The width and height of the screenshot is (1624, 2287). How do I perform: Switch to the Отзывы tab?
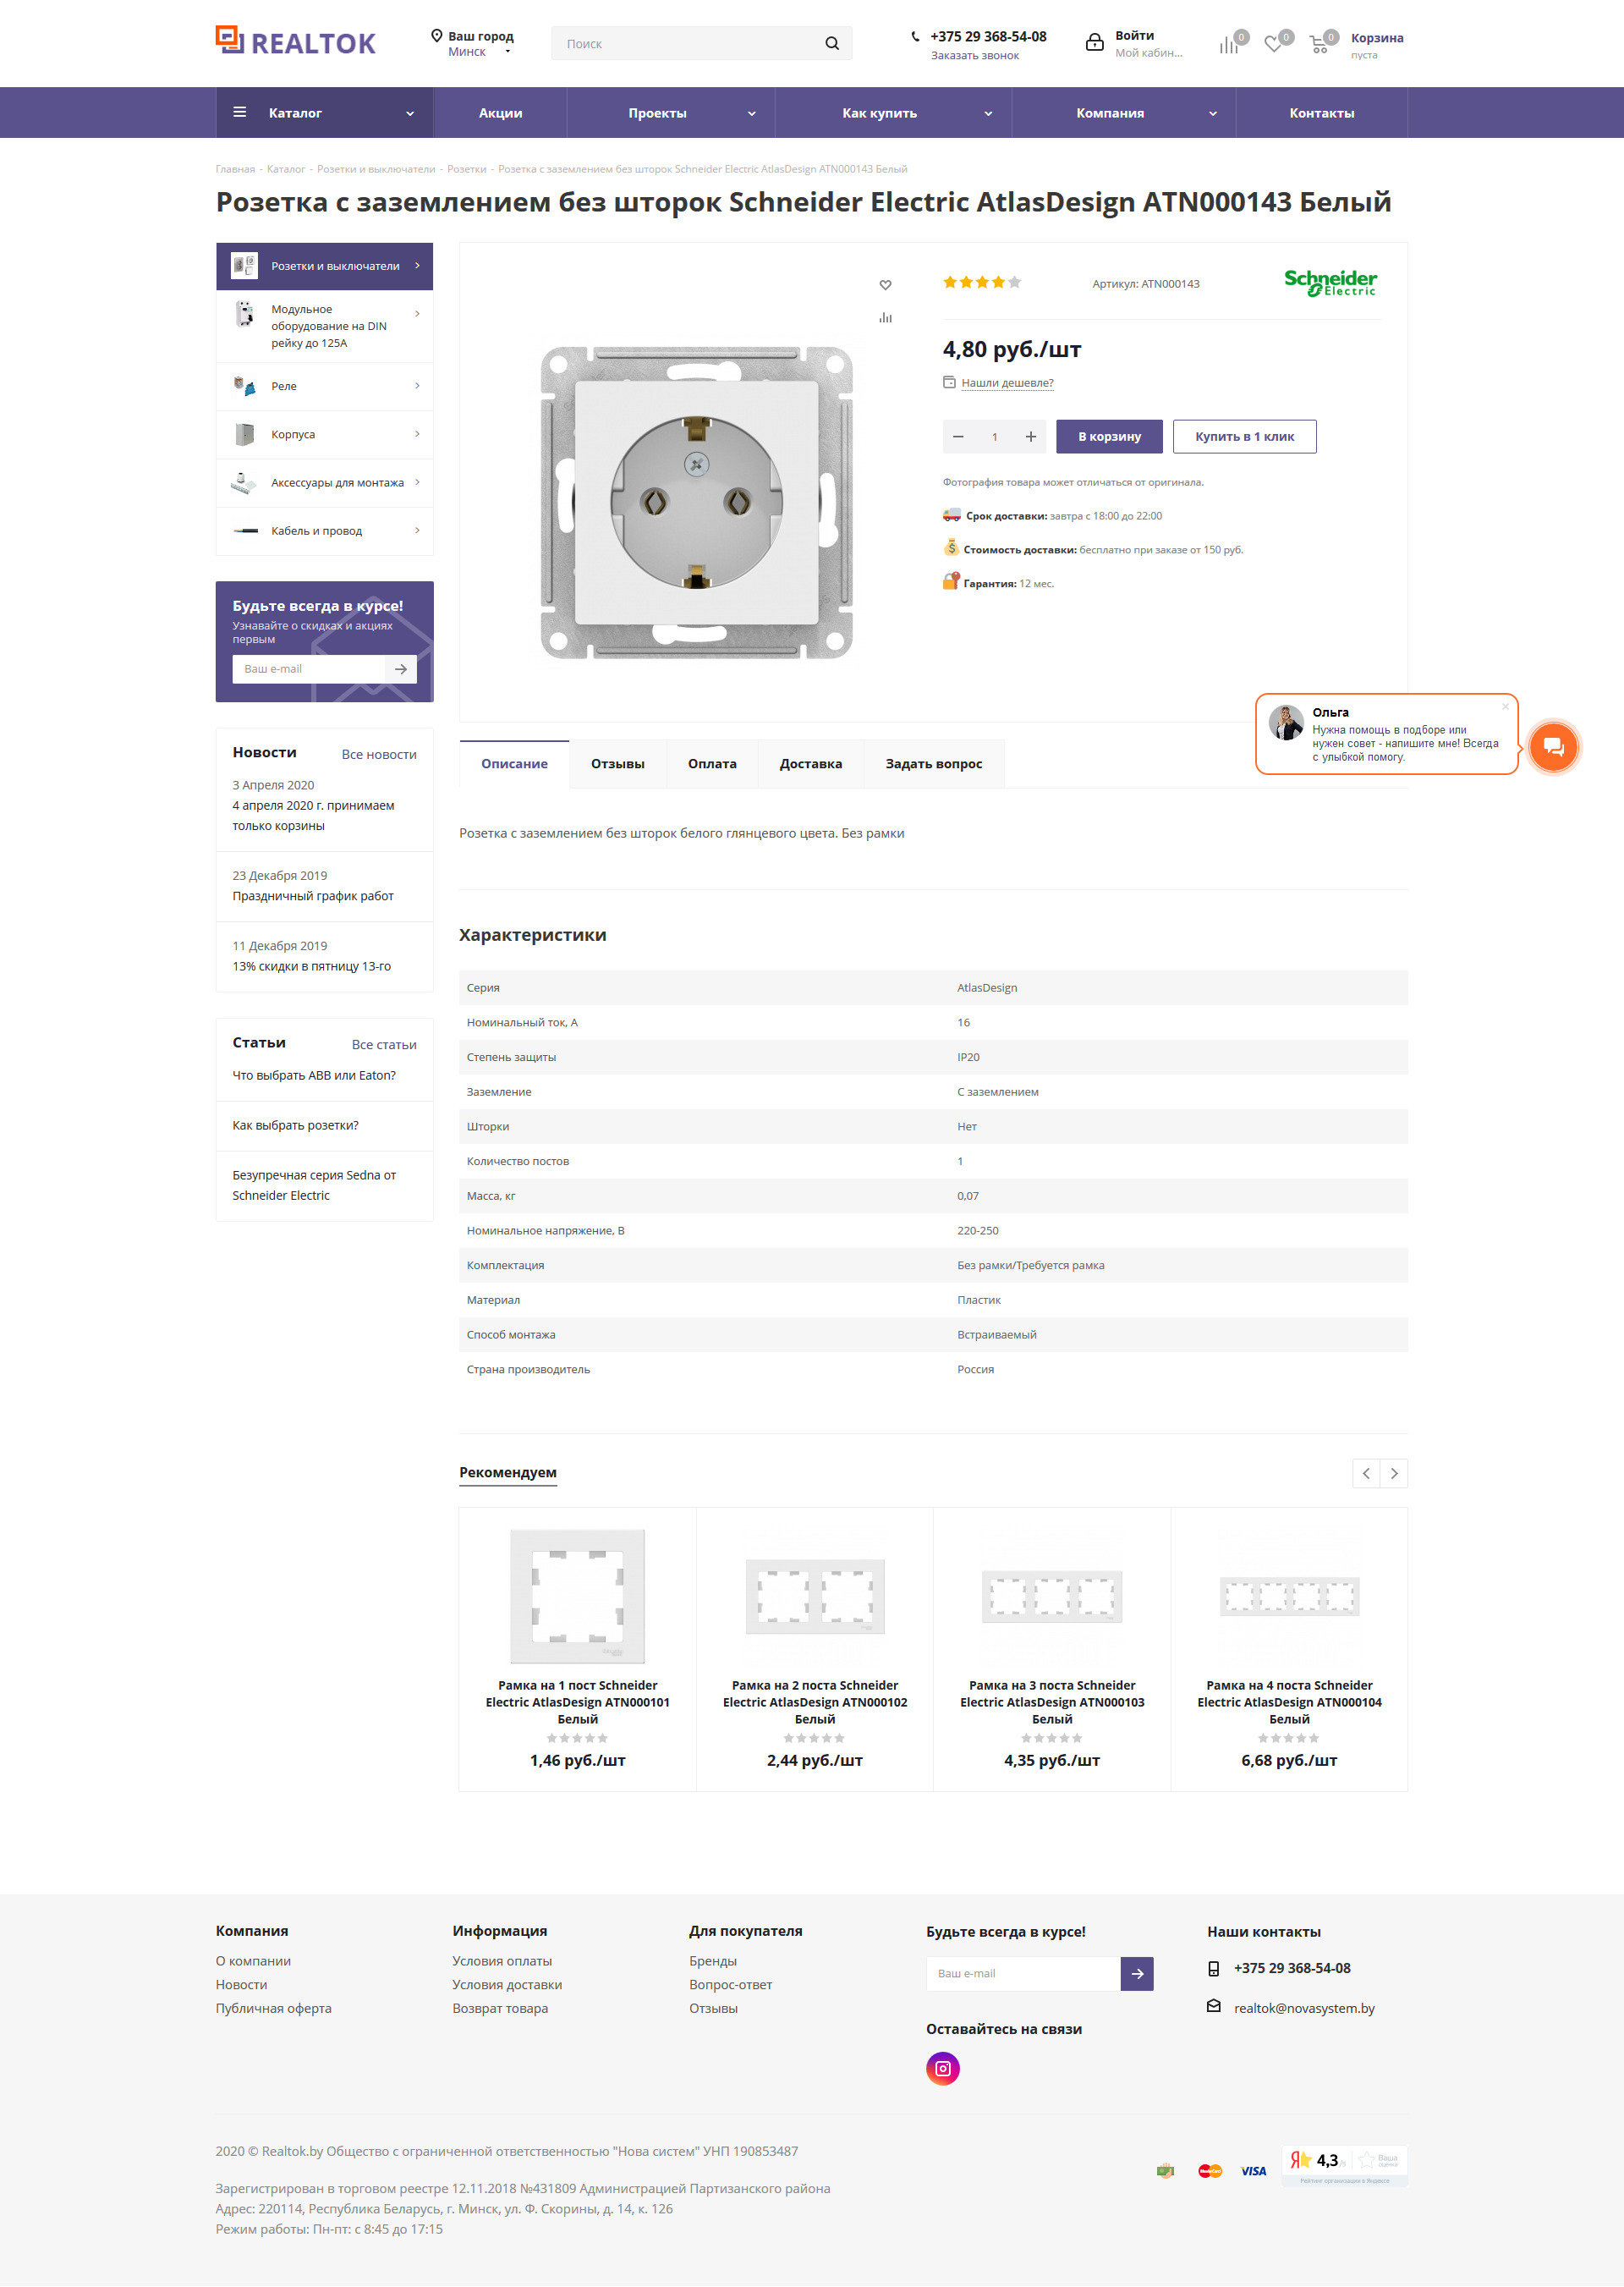point(617,763)
